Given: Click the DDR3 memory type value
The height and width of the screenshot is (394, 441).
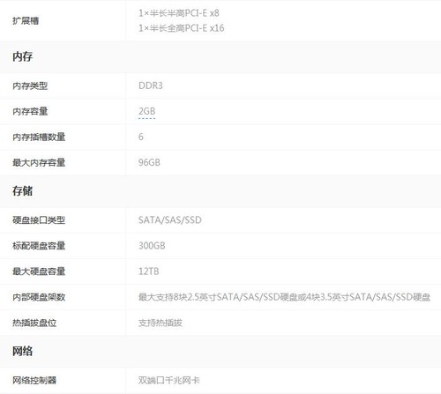Looking at the screenshot, I should click(x=151, y=85).
